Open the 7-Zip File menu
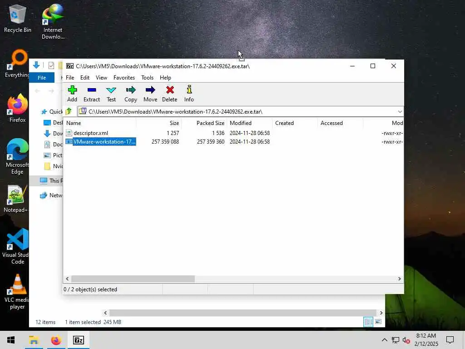Viewport: 465px width, 349px height. pos(70,77)
